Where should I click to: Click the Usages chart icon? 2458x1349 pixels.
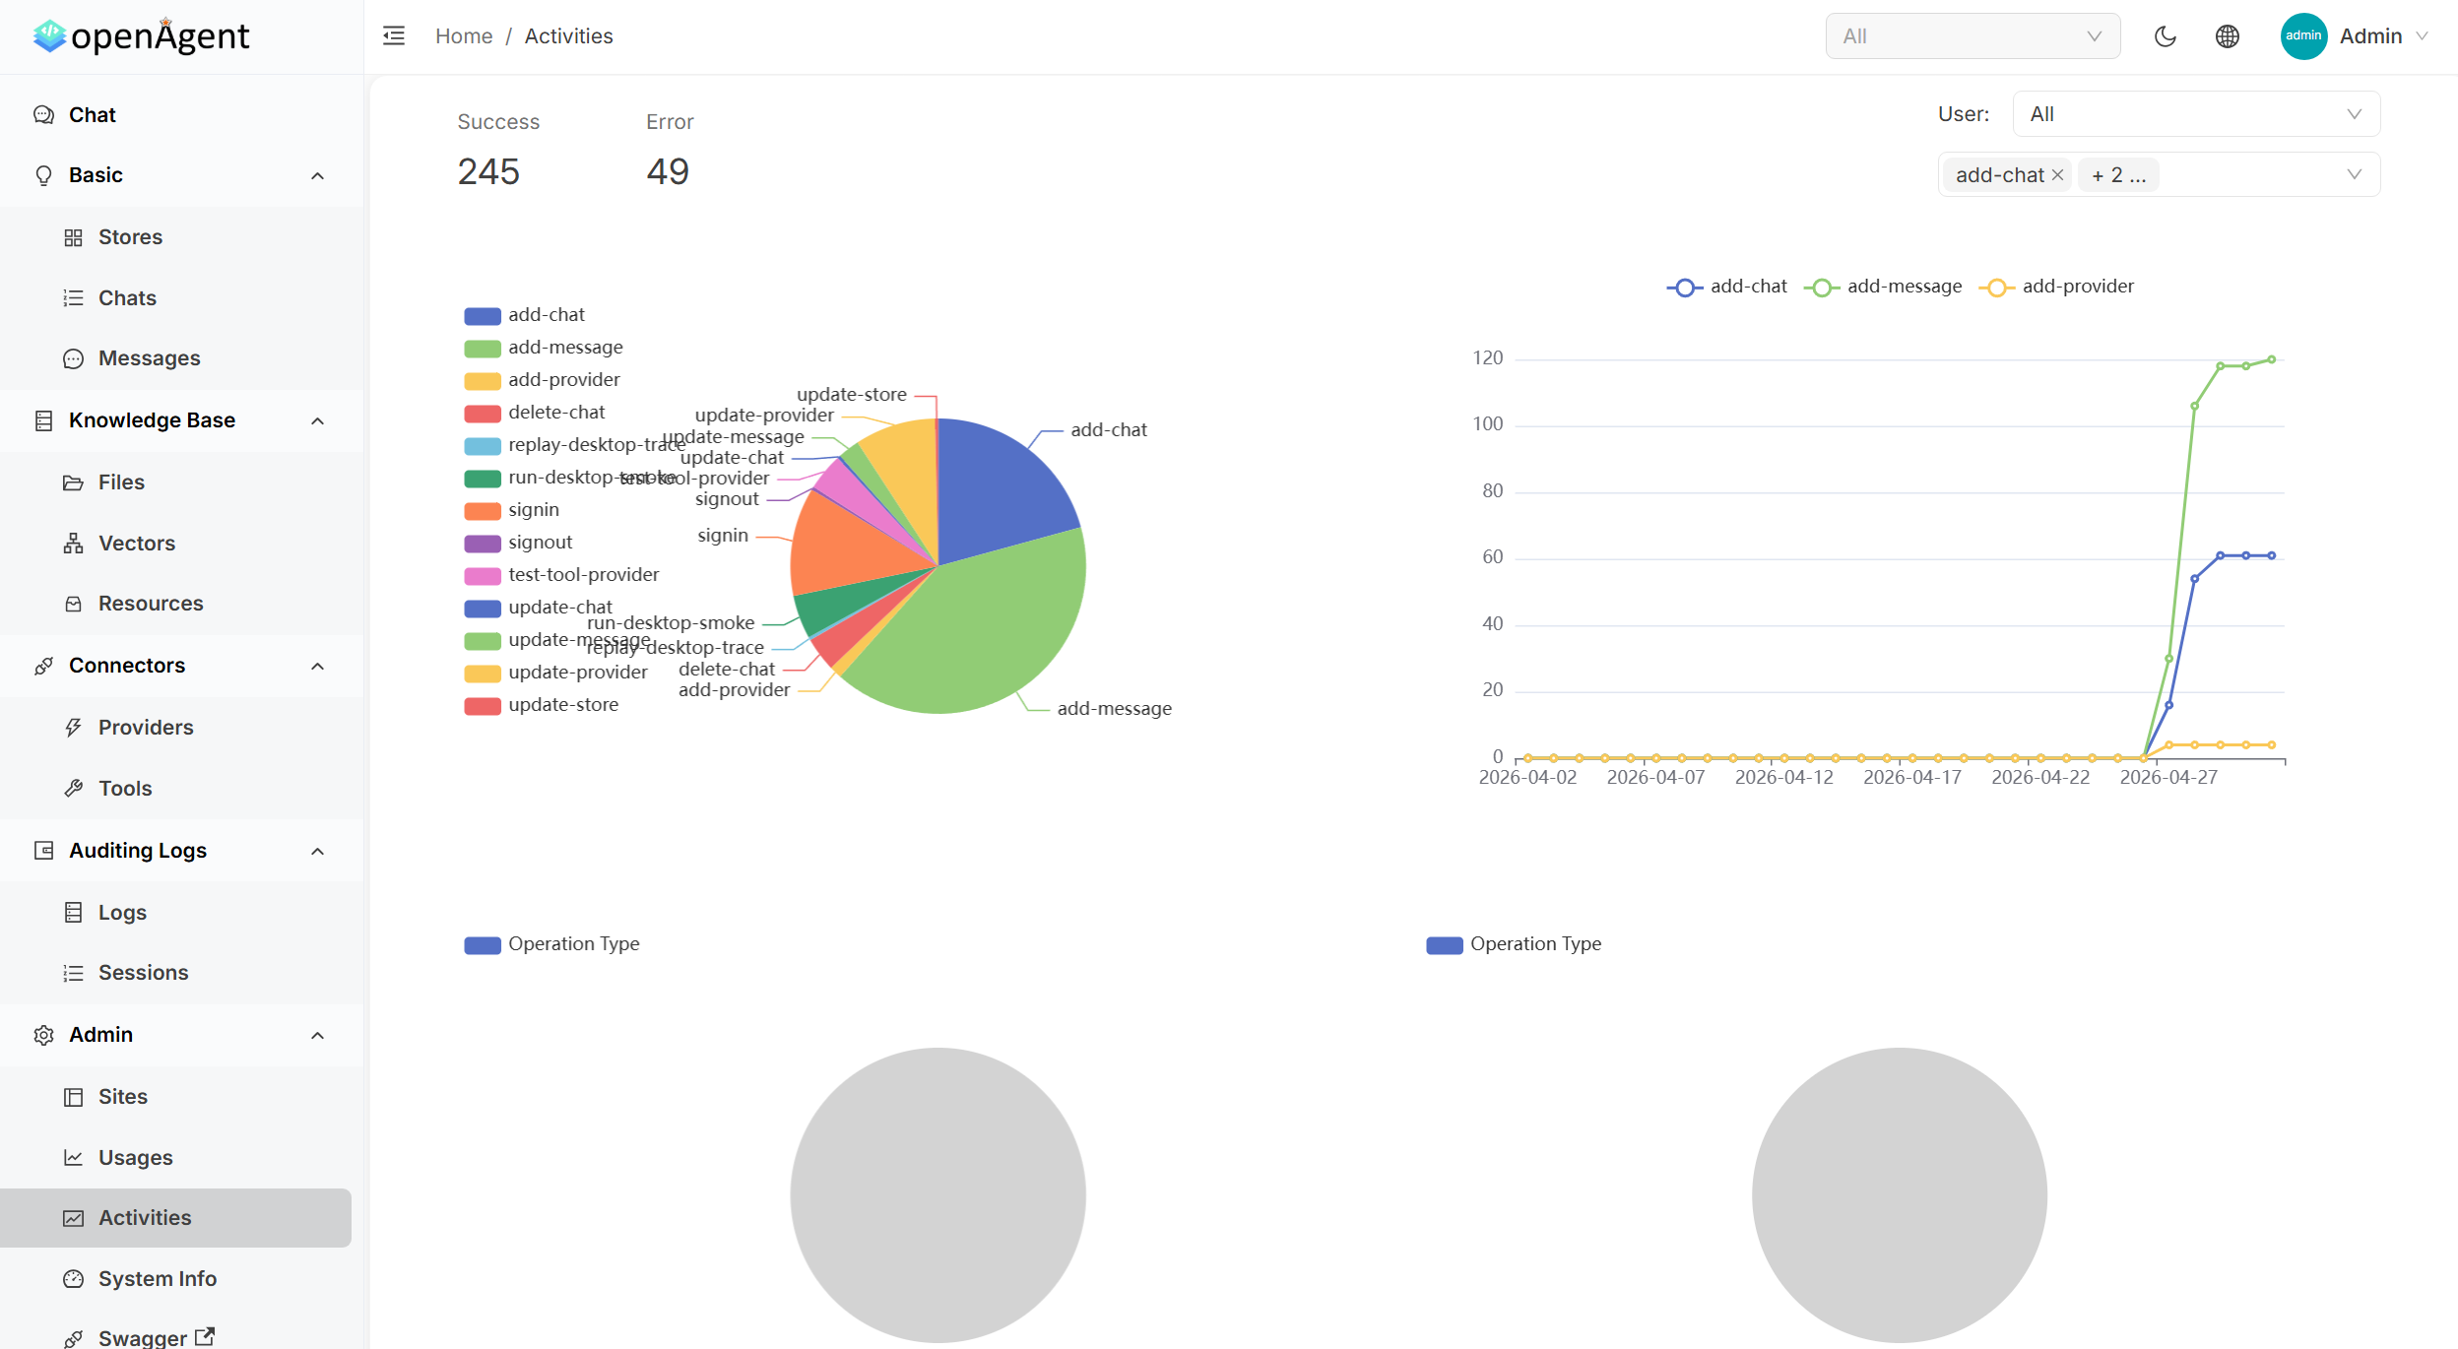(73, 1158)
